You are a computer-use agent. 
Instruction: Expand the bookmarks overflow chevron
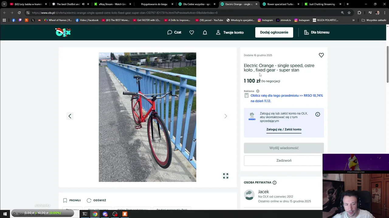pyautogui.click(x=353, y=20)
